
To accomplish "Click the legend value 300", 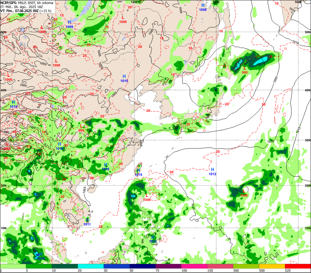I will tap(236, 271).
